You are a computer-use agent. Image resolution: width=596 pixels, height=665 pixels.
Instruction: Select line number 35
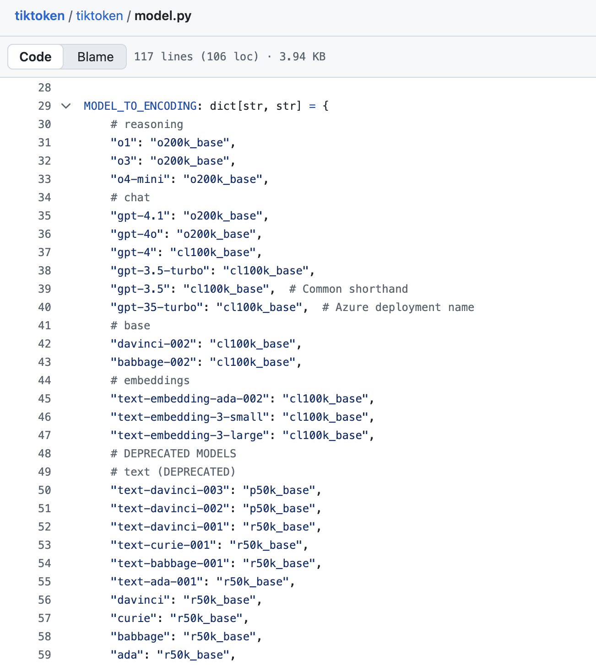coord(44,216)
